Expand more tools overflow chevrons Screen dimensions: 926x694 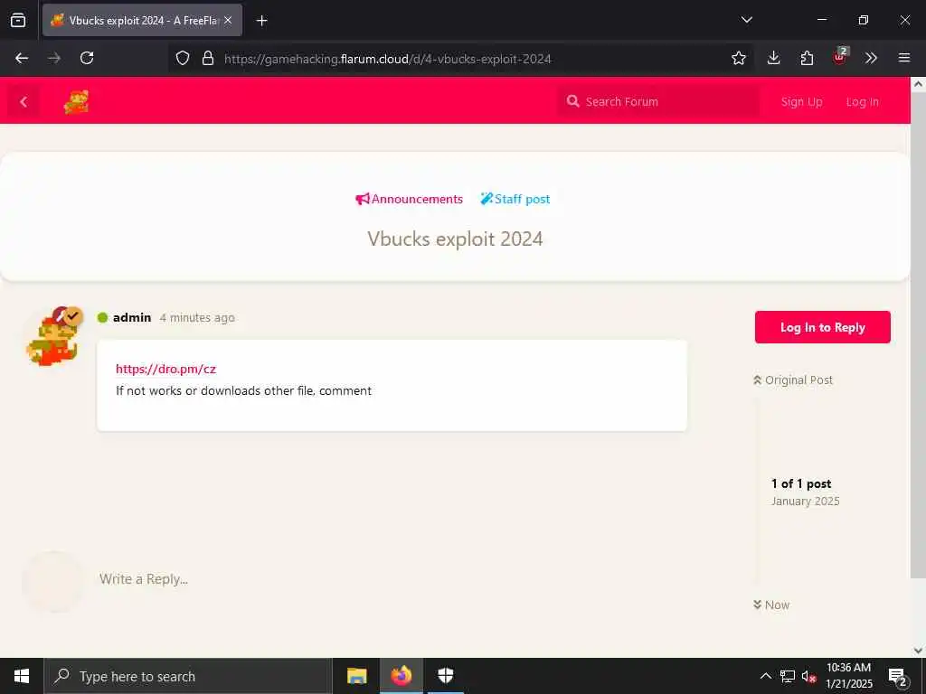871,58
